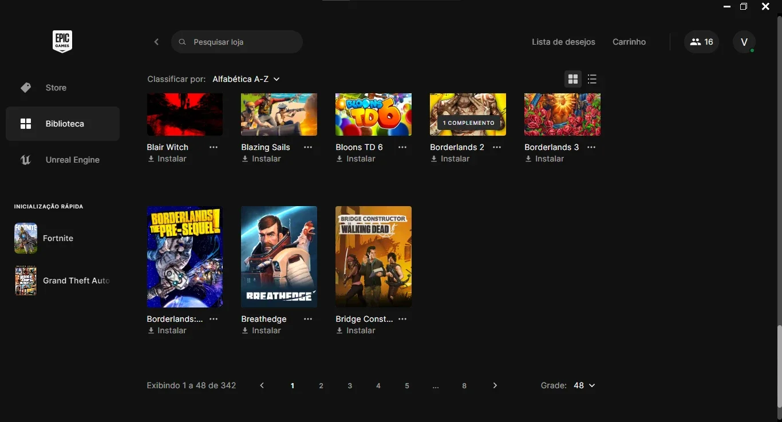Open Bloons TD 6 more options menu
Image resolution: width=782 pixels, height=422 pixels.
click(x=402, y=147)
